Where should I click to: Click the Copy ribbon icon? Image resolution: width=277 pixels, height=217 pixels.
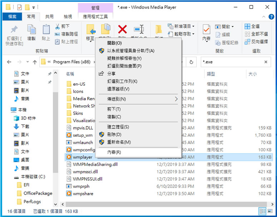point(31,29)
